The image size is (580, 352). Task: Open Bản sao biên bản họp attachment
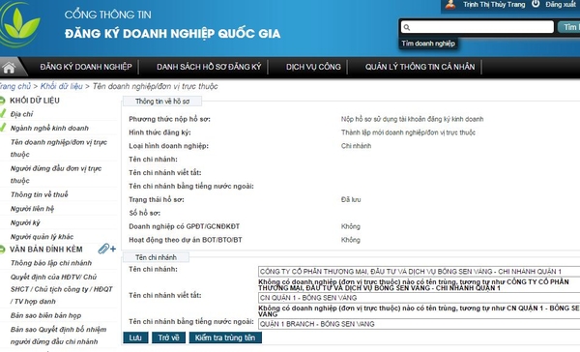coord(45,315)
